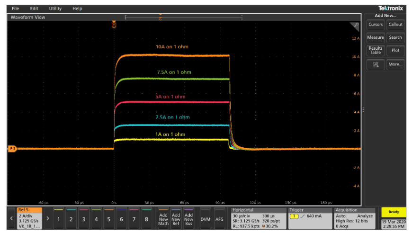Open the Utility menu
This screenshot has width=412, height=233.
click(55, 9)
